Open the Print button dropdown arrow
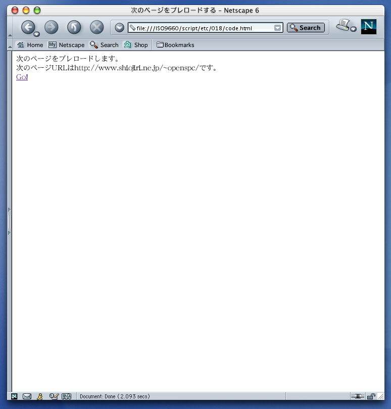391x409 pixels. pyautogui.click(x=354, y=29)
